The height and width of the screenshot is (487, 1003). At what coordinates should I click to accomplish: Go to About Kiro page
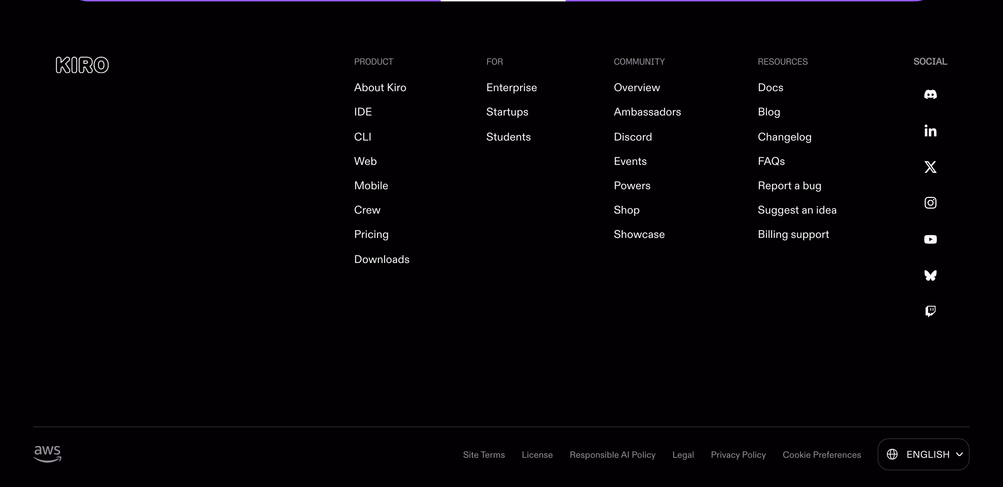pos(380,88)
